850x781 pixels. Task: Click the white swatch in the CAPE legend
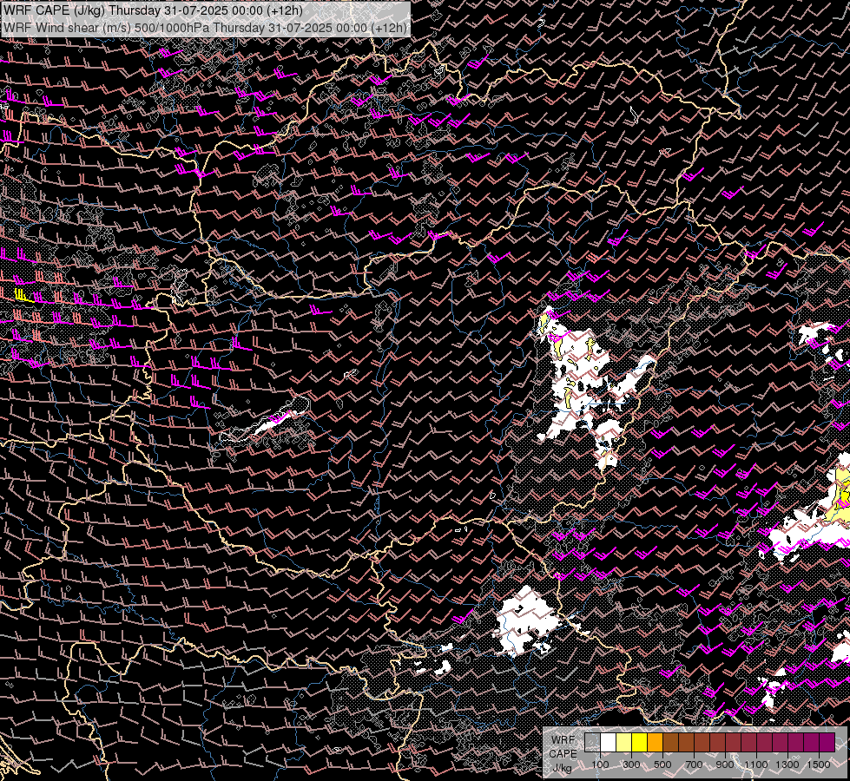pos(609,743)
